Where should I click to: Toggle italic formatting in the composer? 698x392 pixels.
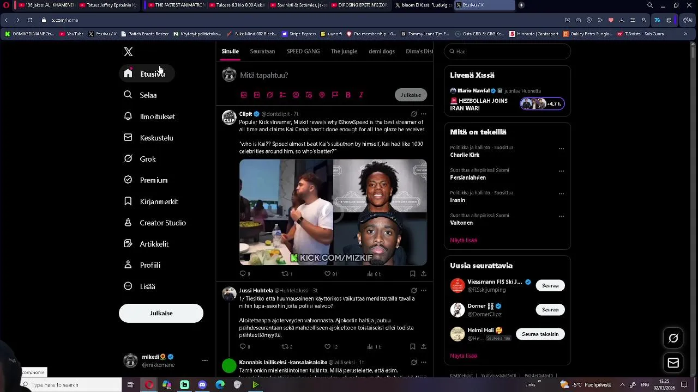pyautogui.click(x=361, y=95)
